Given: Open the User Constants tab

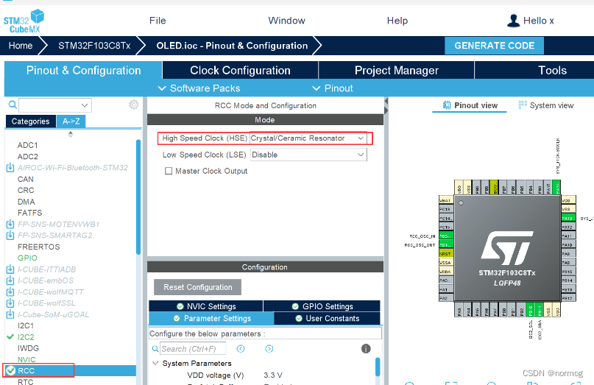Looking at the screenshot, I should pyautogui.click(x=327, y=318).
